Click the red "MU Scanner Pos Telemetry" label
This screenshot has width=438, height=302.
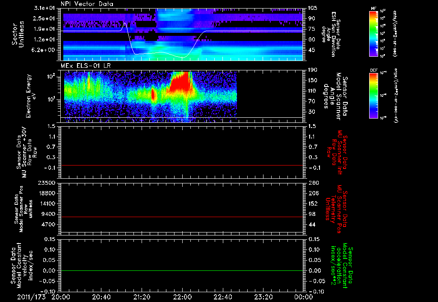pos(336,209)
